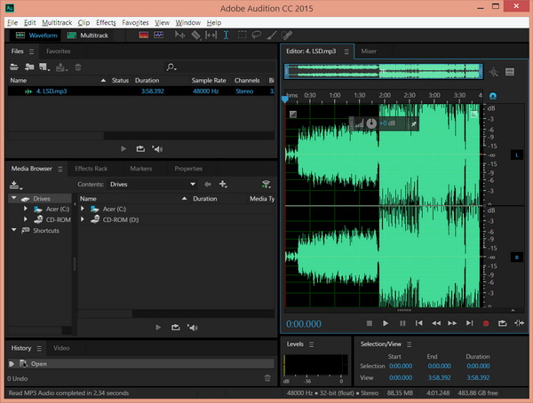Select the Paintbrush Selection tool
Viewport: 533px width, 403px height.
pos(272,35)
